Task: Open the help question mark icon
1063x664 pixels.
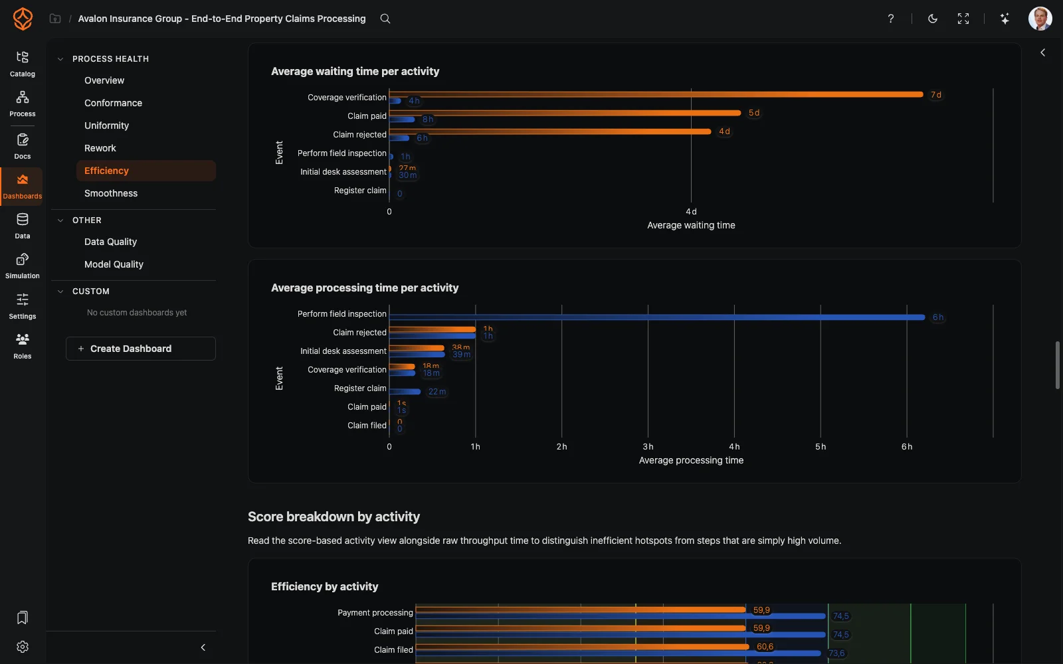Action: tap(891, 19)
